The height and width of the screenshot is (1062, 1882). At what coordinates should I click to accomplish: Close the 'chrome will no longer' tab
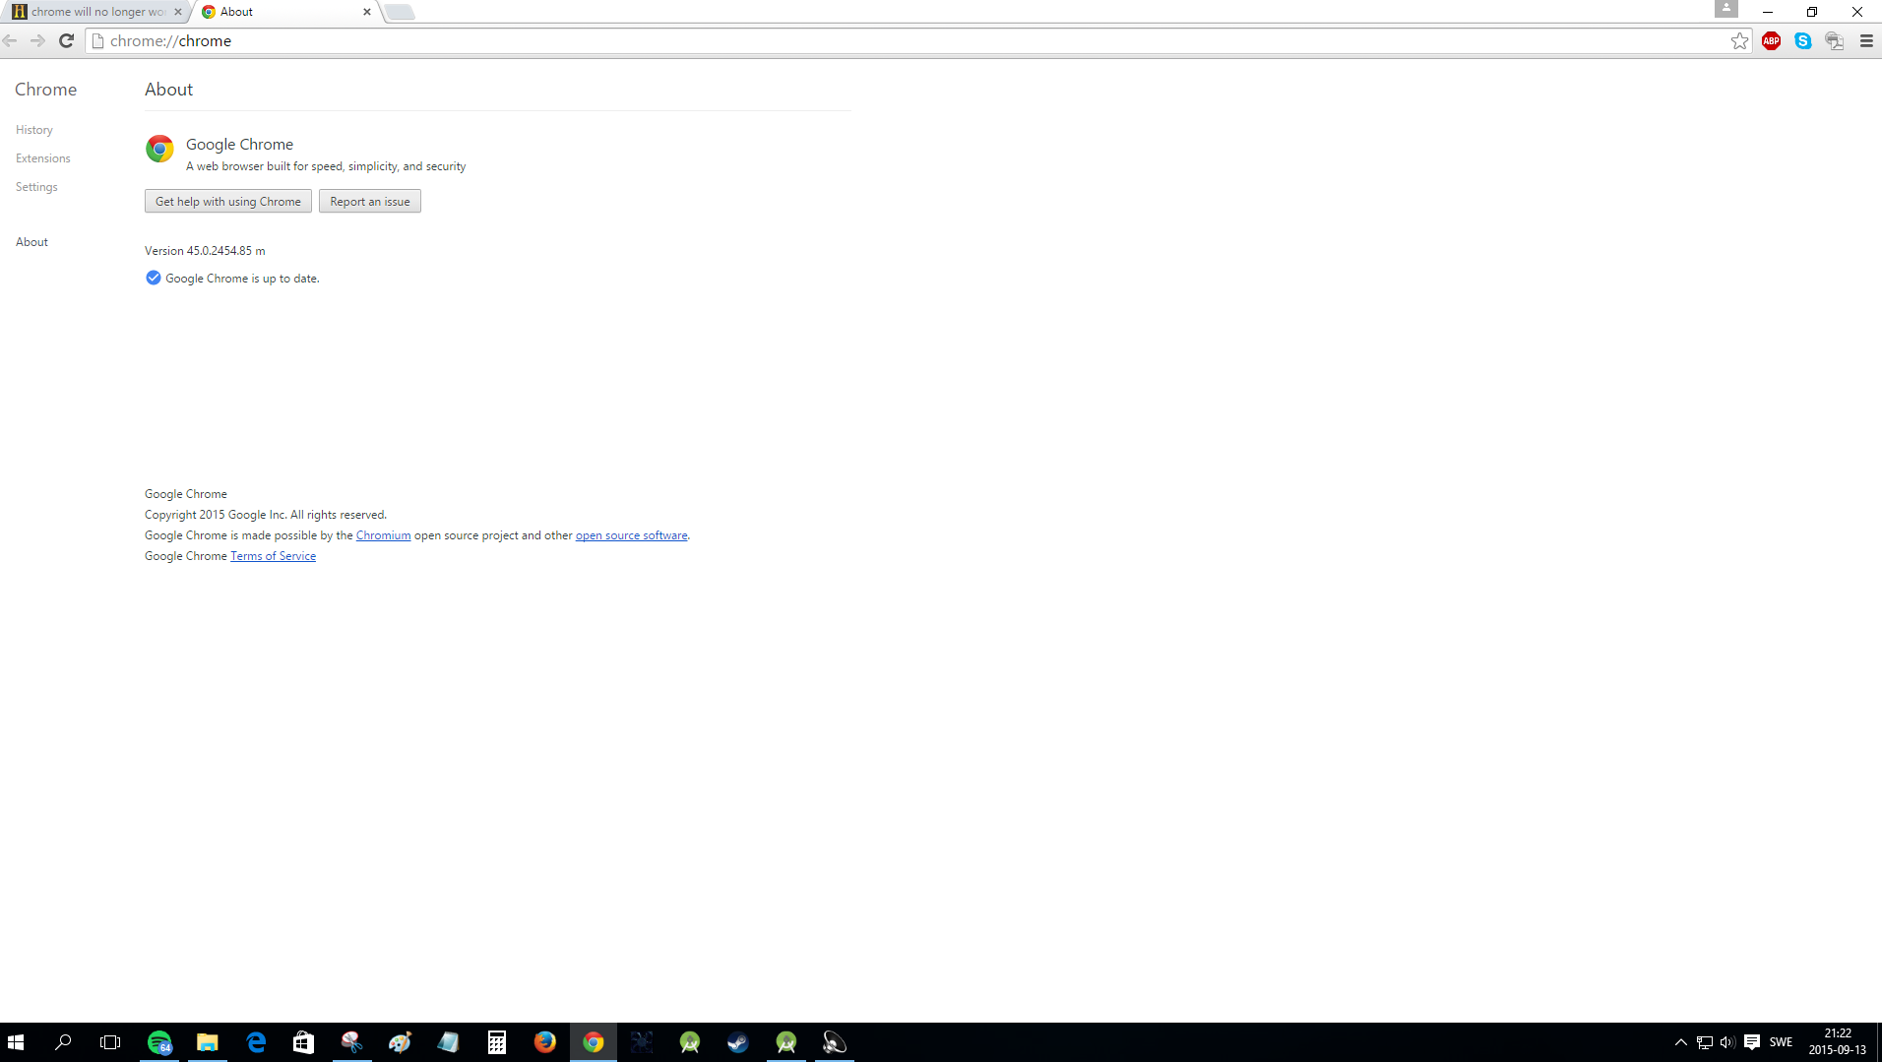(177, 12)
